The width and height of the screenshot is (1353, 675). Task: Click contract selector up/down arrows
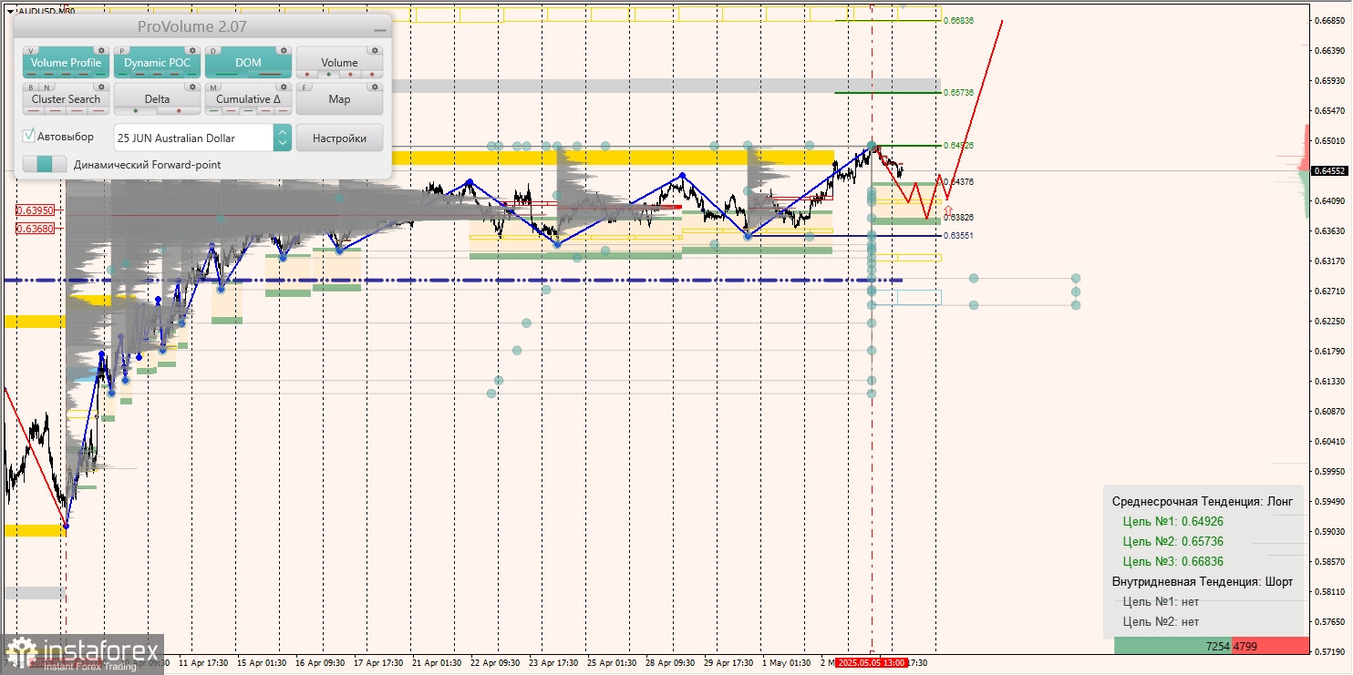pos(283,138)
